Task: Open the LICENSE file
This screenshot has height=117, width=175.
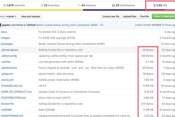Action: pyautogui.click(x=6, y=110)
